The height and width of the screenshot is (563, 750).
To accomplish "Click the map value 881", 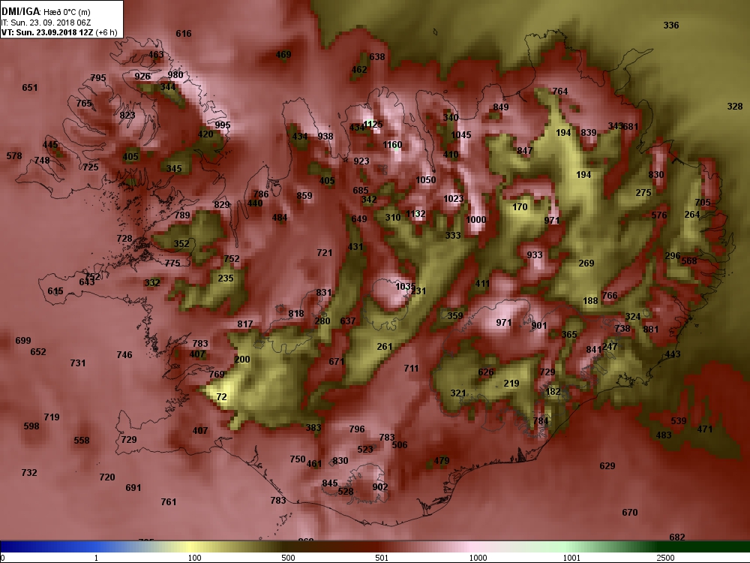I will 650,330.
